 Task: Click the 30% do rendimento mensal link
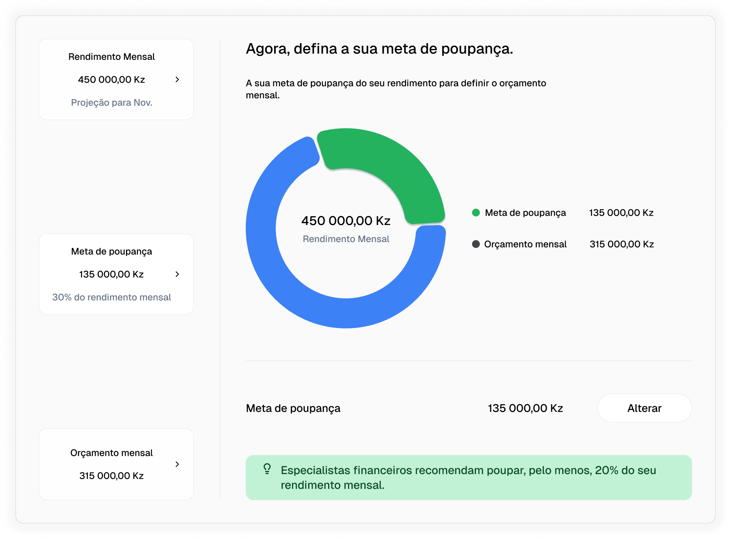(112, 297)
